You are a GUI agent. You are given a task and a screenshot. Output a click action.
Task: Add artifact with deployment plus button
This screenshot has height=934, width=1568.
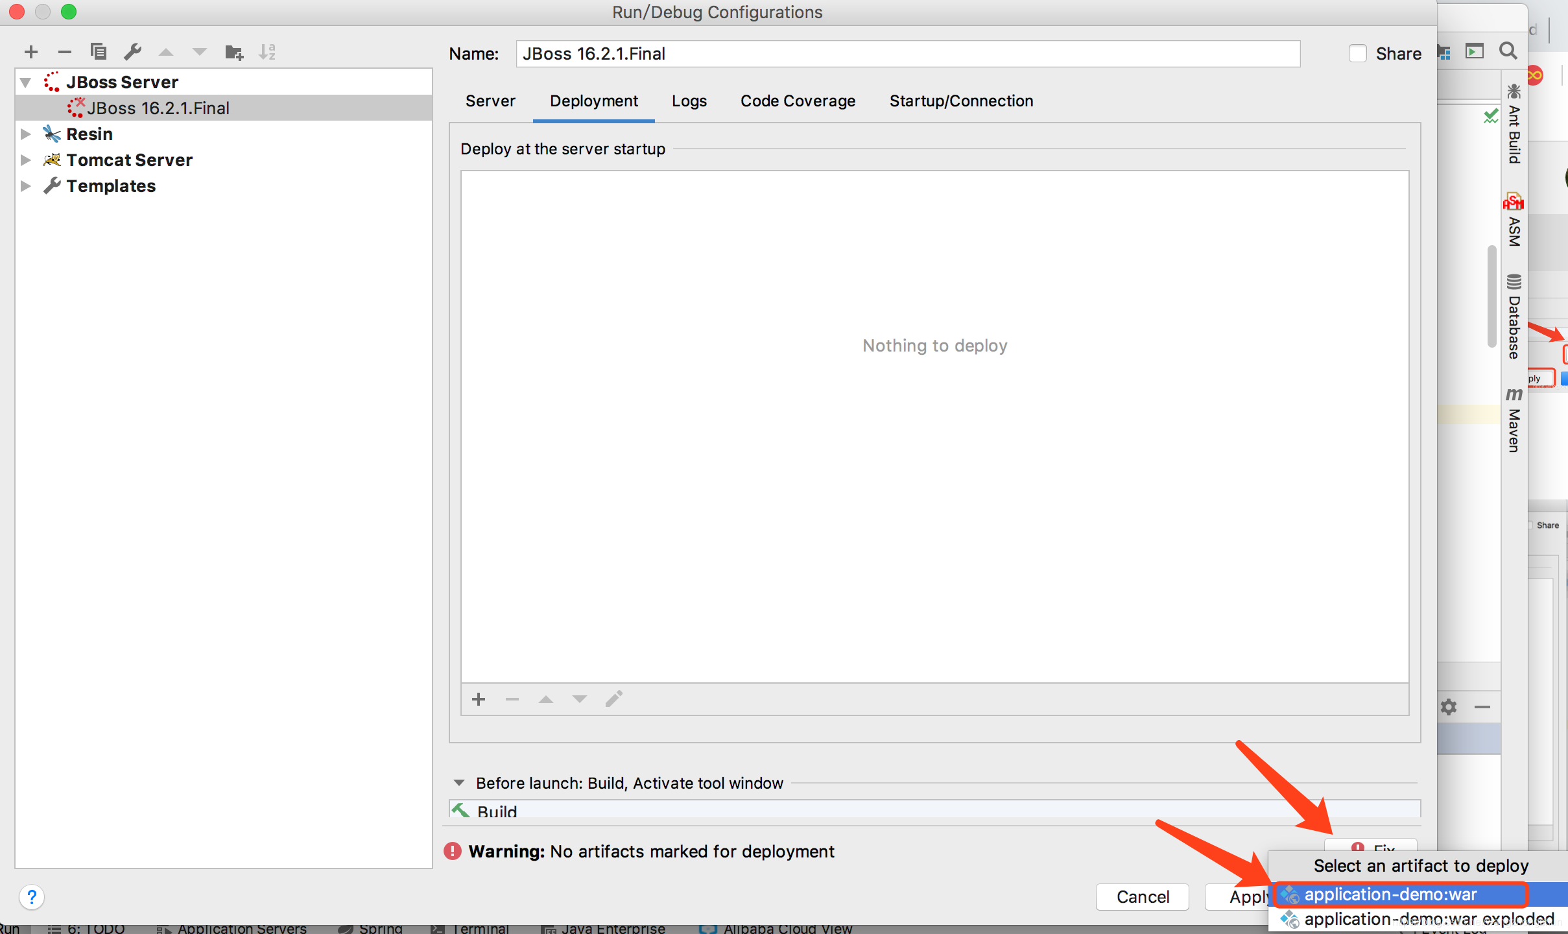pos(479,699)
